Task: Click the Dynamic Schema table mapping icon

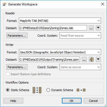Action: [81, 90]
